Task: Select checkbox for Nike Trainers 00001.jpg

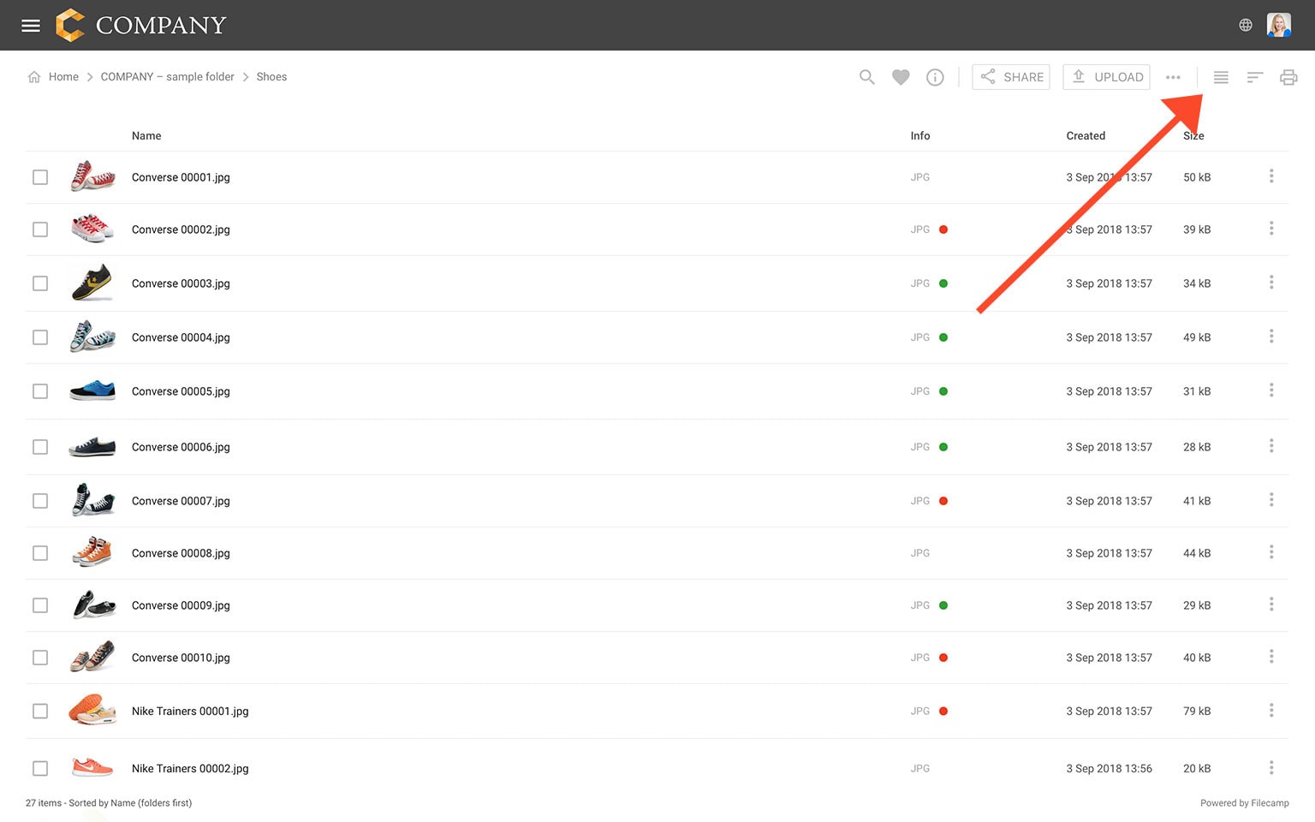Action: pos(40,711)
